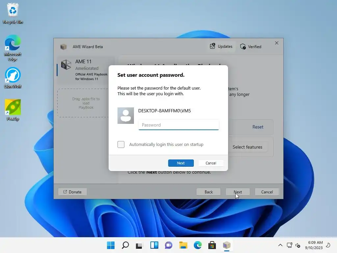Click the Select features button

247,147
